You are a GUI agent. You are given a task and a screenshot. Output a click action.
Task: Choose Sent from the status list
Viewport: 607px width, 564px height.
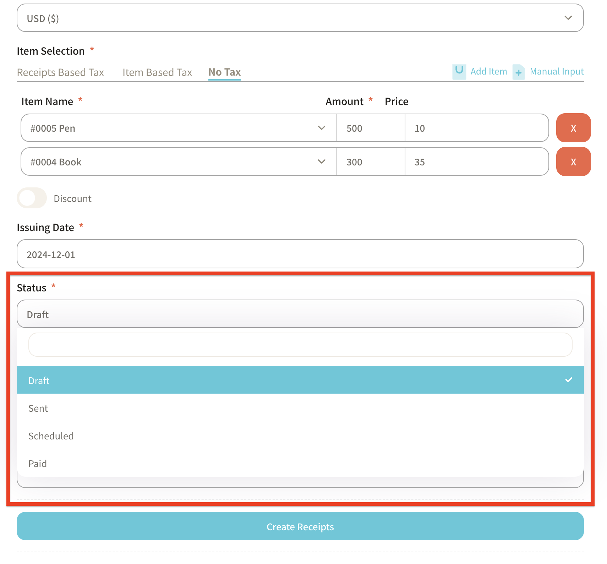(38, 408)
